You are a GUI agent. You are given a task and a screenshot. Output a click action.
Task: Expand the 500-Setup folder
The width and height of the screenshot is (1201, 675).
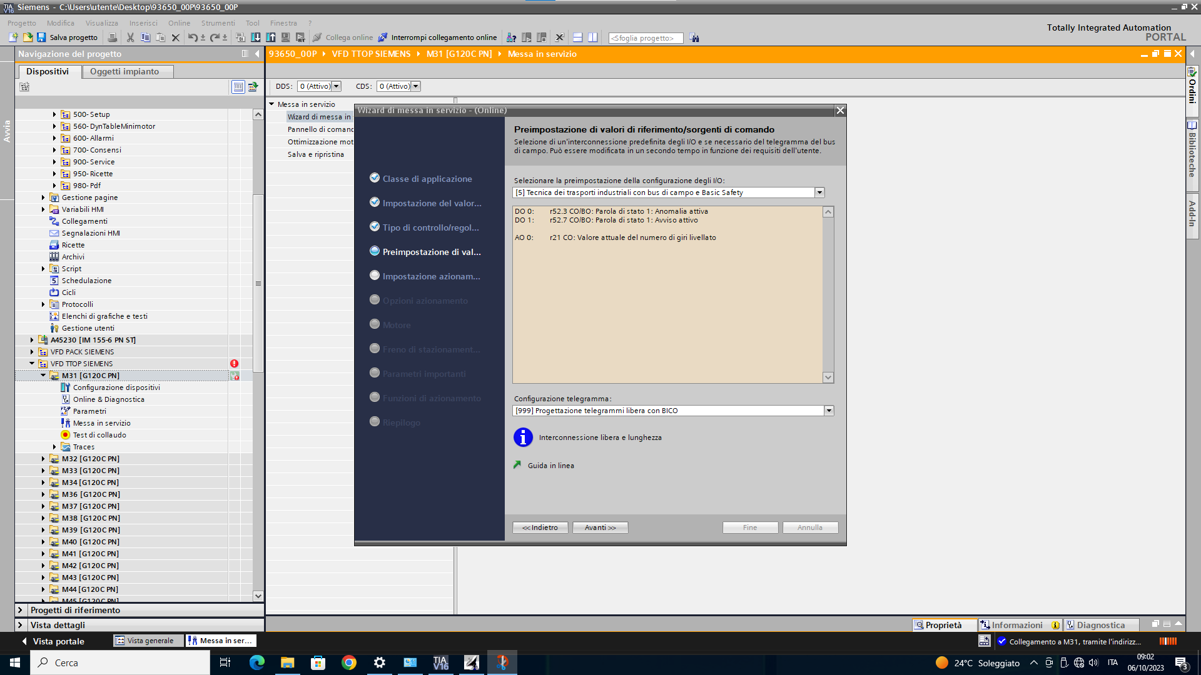(54, 114)
